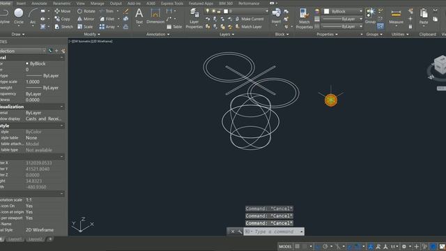The height and width of the screenshot is (251, 446).
Task: Expand the Modify panel
Action: click(x=92, y=34)
